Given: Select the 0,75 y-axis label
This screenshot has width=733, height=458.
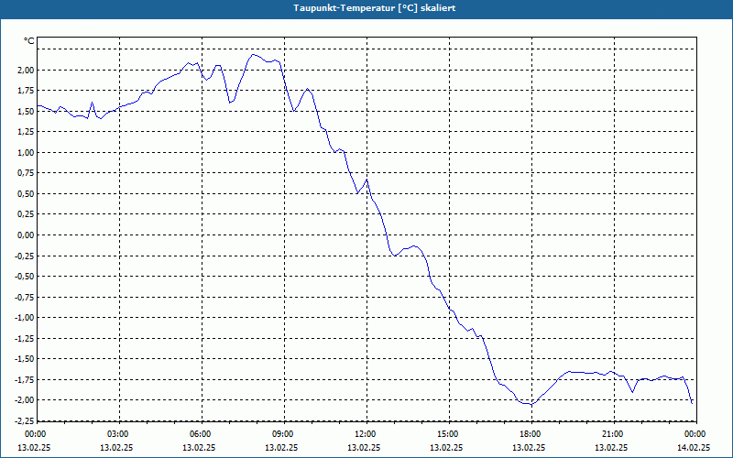Looking at the screenshot, I should pos(27,173).
